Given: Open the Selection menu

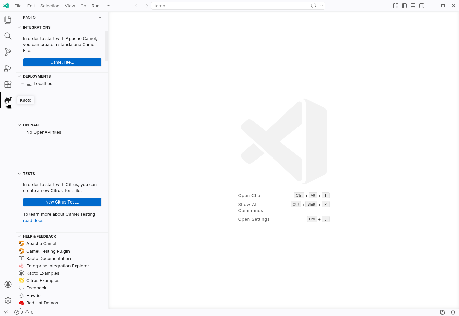Looking at the screenshot, I should click(x=50, y=6).
